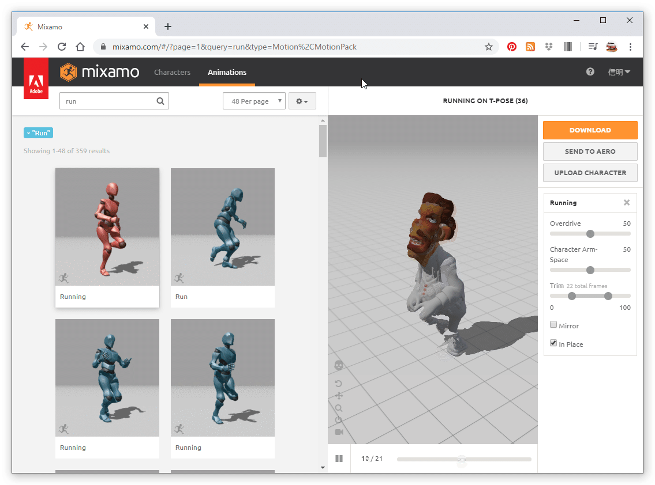655x485 pixels.
Task: Click the Mixamo tab title
Action: [x=50, y=26]
